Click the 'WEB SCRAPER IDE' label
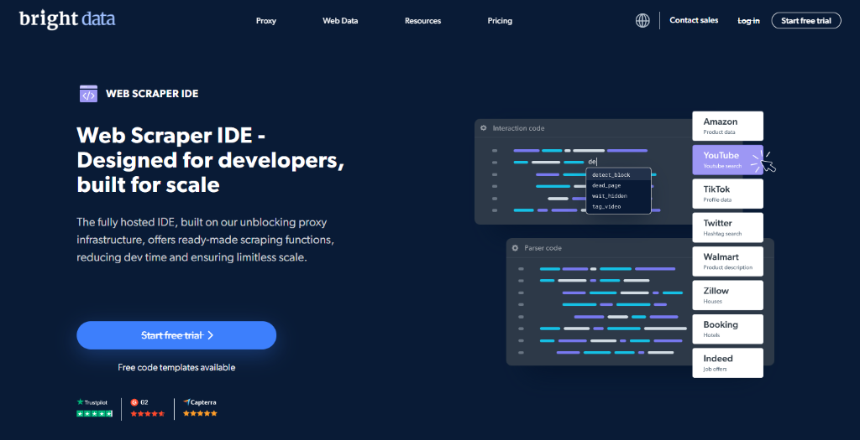 click(152, 94)
